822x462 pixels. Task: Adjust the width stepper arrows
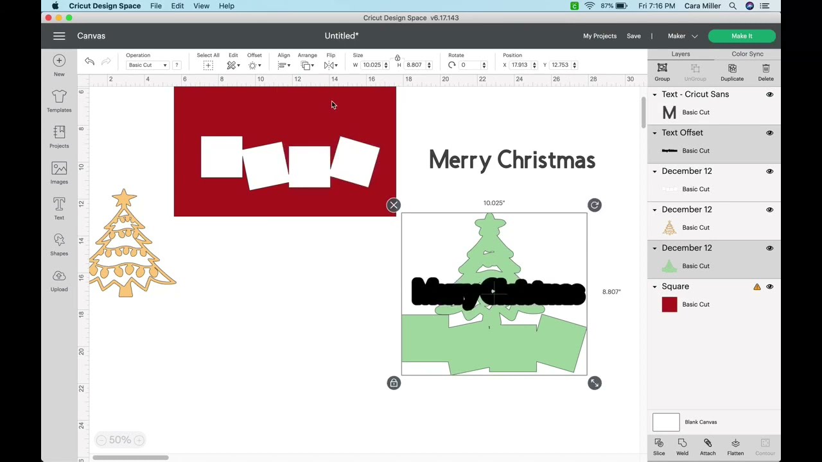tap(386, 65)
